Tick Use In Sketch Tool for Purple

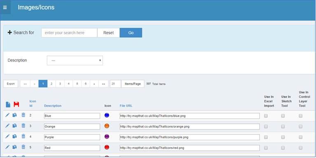click(283, 137)
